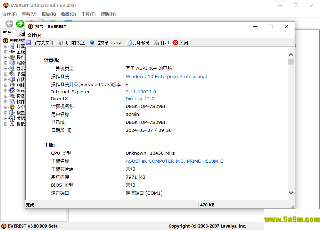Select the 设备 devices icon in the tree

pos(12,96)
